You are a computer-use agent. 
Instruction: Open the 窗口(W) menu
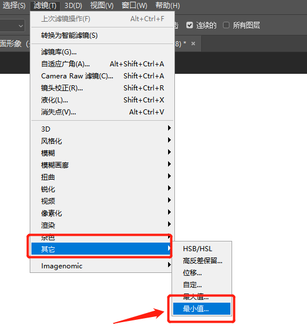[134, 5]
